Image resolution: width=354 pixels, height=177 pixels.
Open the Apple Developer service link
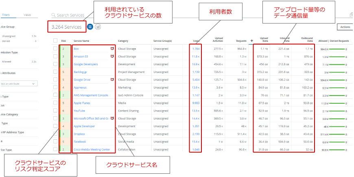[84, 126]
